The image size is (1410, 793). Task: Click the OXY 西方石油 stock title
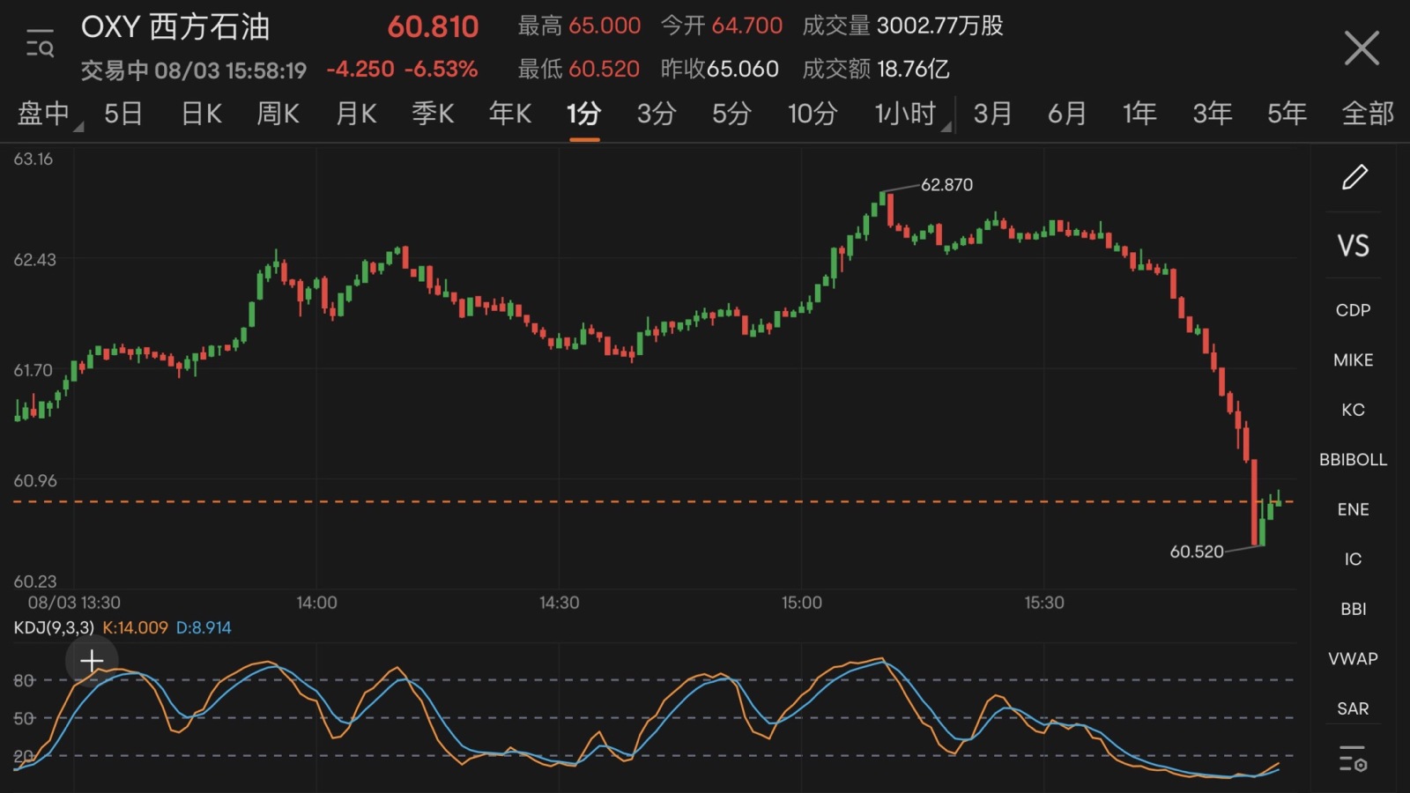click(x=175, y=27)
